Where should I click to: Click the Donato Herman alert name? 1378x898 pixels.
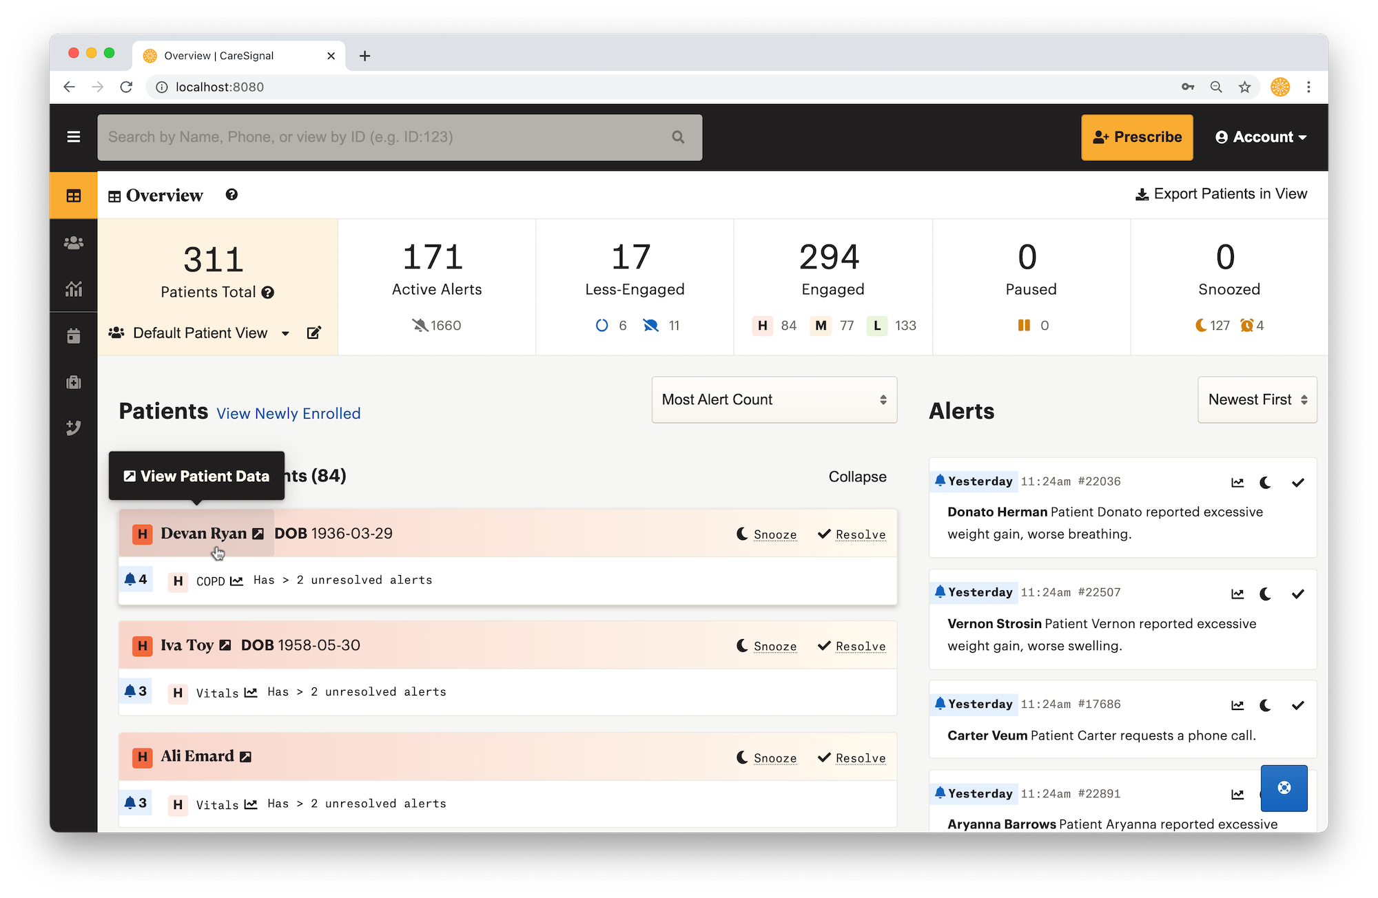tap(997, 512)
